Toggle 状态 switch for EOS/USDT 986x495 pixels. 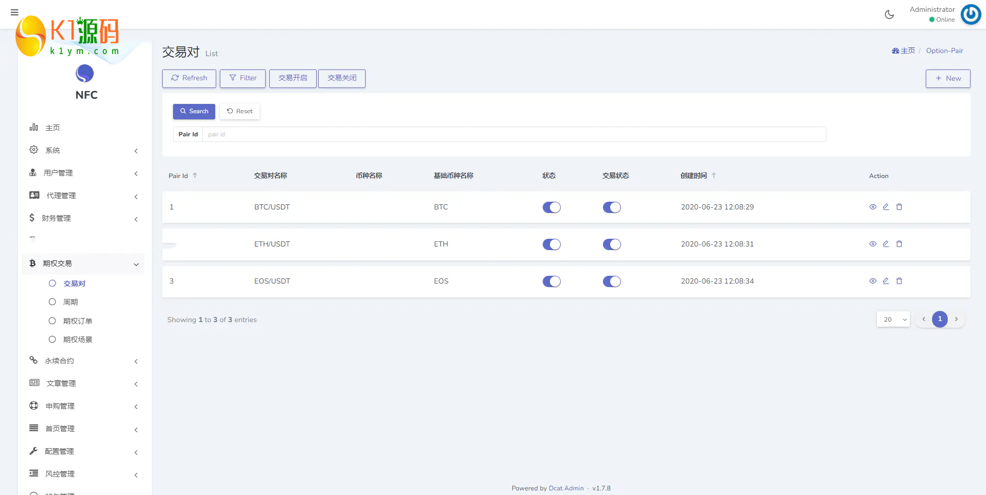pyautogui.click(x=551, y=281)
